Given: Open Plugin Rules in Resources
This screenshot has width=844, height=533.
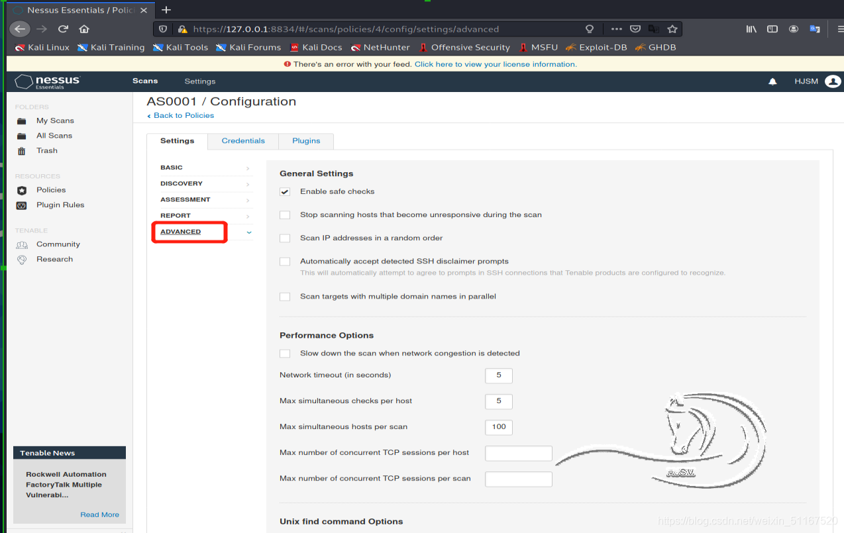Looking at the screenshot, I should tap(60, 205).
